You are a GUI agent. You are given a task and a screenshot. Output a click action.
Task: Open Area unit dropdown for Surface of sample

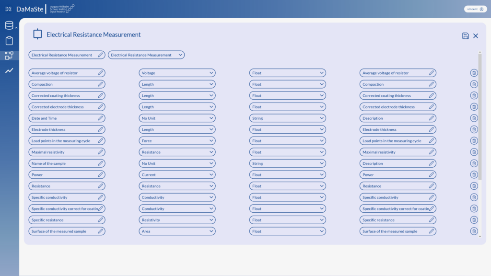(177, 231)
